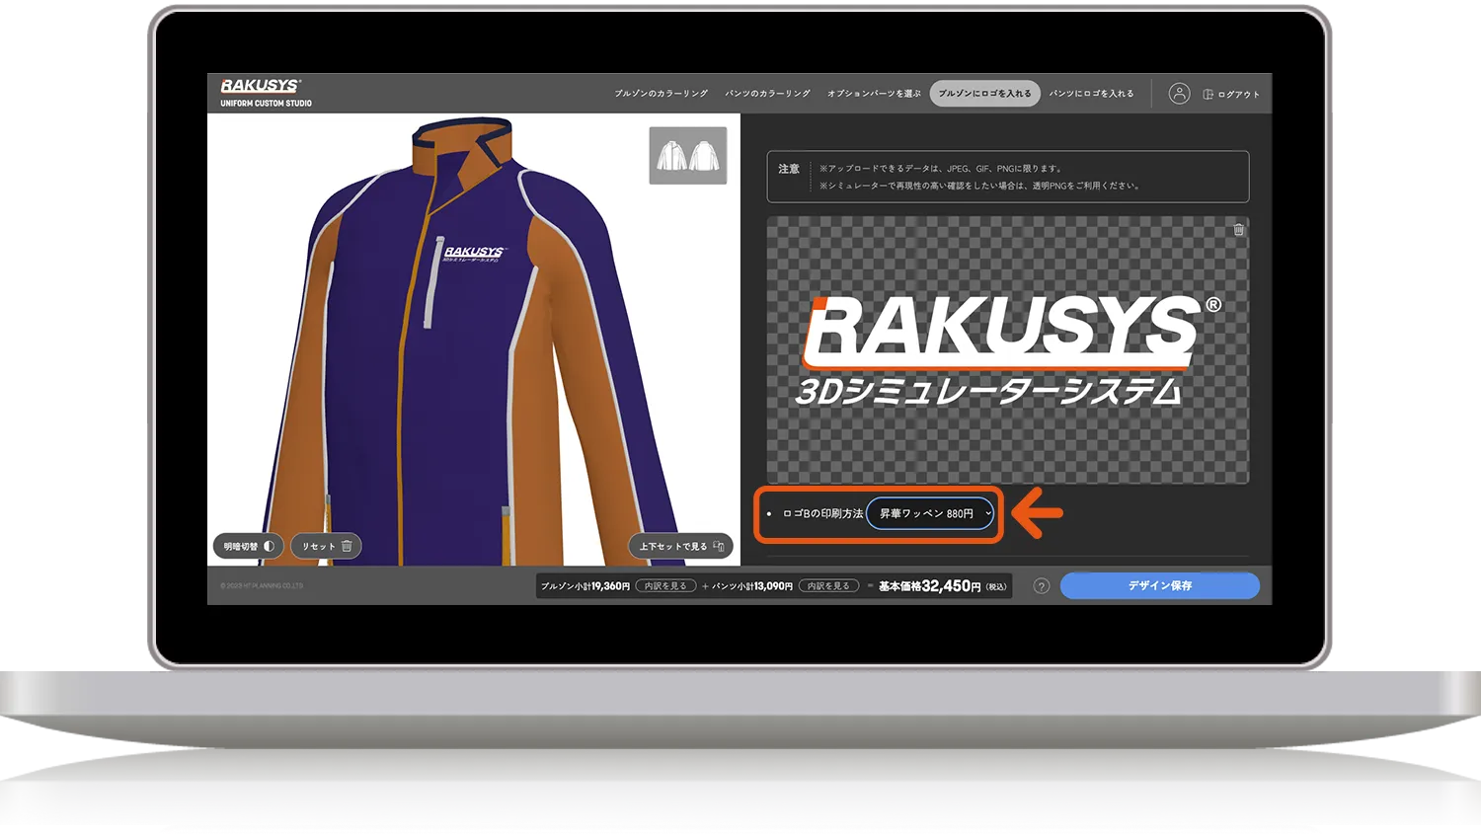Open the ロゴBの印刷方法 dropdown
Image resolution: width=1481 pixels, height=839 pixels.
pos(930,513)
